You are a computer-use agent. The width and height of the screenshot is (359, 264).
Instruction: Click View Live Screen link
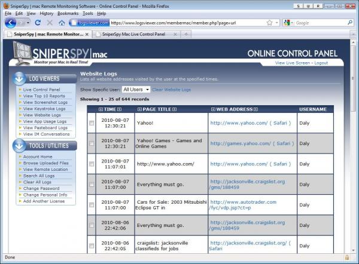(x=293, y=63)
